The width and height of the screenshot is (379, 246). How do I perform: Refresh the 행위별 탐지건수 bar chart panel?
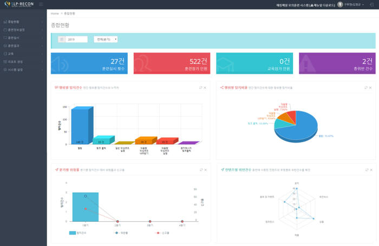coord(201,88)
